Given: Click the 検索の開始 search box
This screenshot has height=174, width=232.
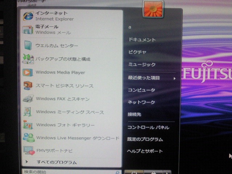Looking at the screenshot, I should (72, 172).
